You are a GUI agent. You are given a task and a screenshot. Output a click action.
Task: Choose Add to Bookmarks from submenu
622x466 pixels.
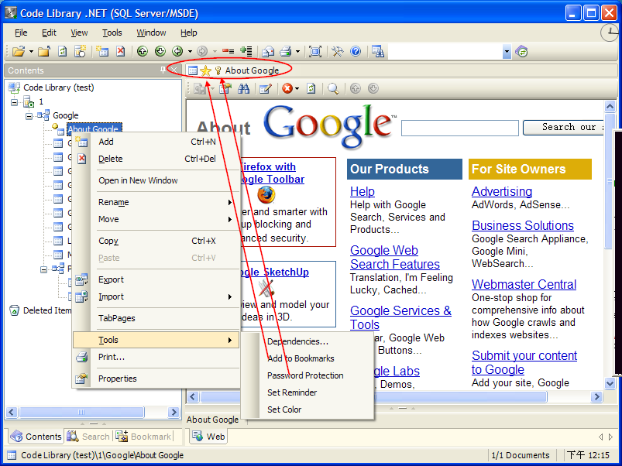[x=301, y=358]
